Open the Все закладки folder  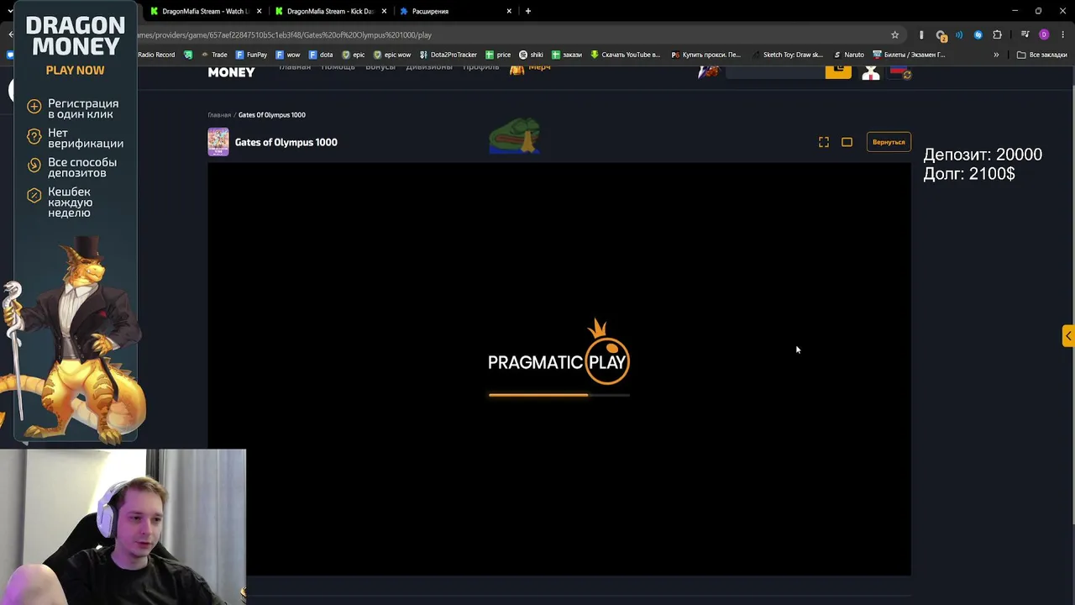click(x=1041, y=55)
